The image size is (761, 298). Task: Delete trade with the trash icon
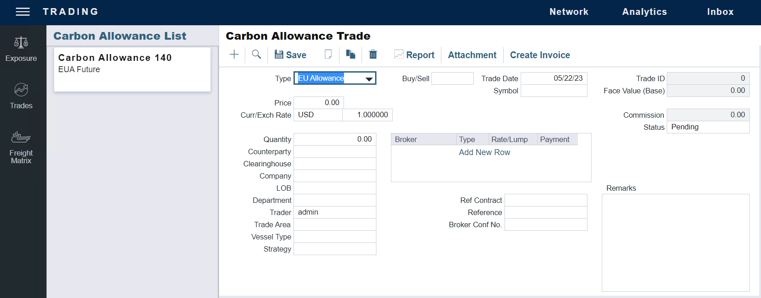(x=373, y=55)
